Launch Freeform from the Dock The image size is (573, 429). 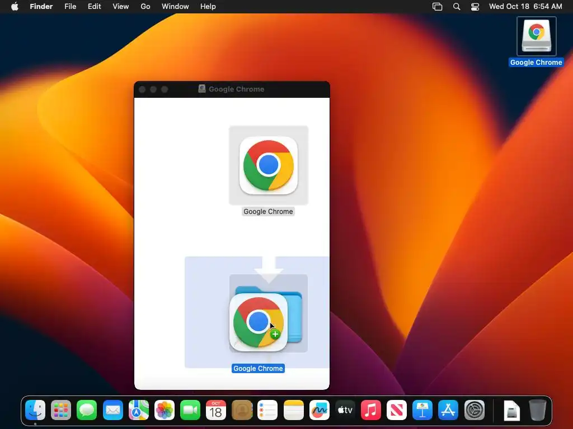tap(320, 411)
